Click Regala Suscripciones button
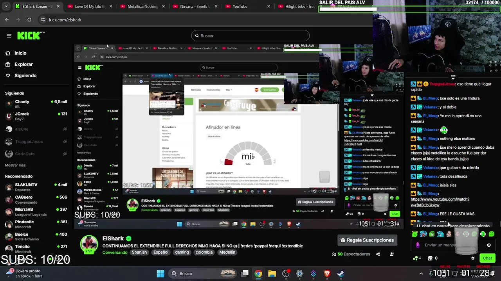501x281 pixels. [x=367, y=240]
